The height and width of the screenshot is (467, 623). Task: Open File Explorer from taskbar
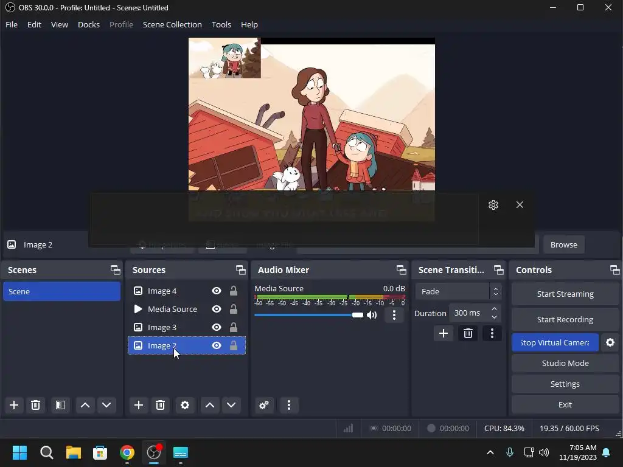73,452
